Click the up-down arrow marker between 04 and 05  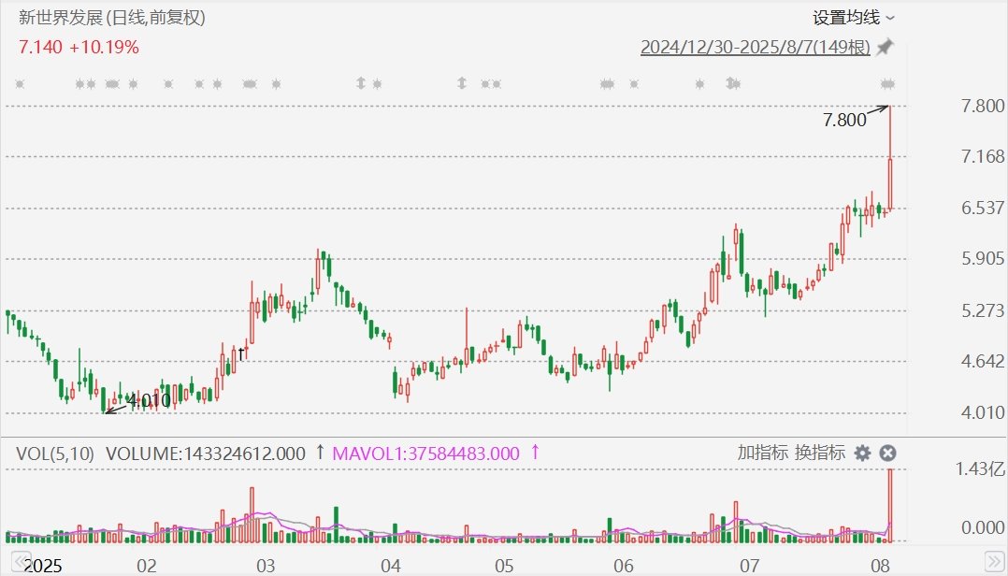click(x=462, y=83)
